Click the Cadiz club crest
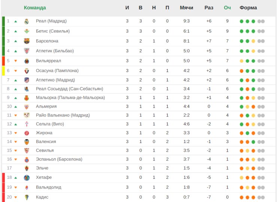The image size is (277, 202). pos(27,197)
